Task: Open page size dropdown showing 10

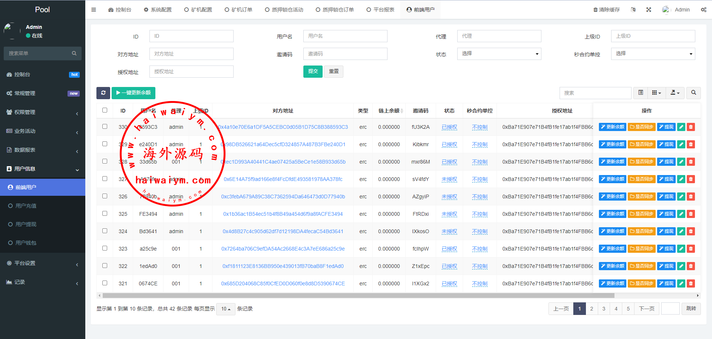Action: coord(225,309)
